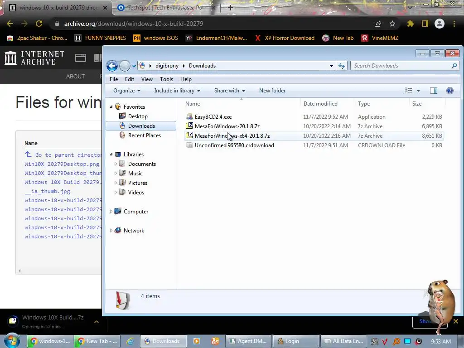The height and width of the screenshot is (348, 464).
Task: Select Recent Places in Favorites
Action: [145, 135]
